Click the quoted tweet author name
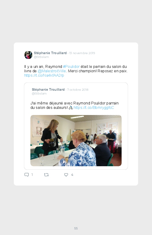152x235 pixels. [48, 90]
